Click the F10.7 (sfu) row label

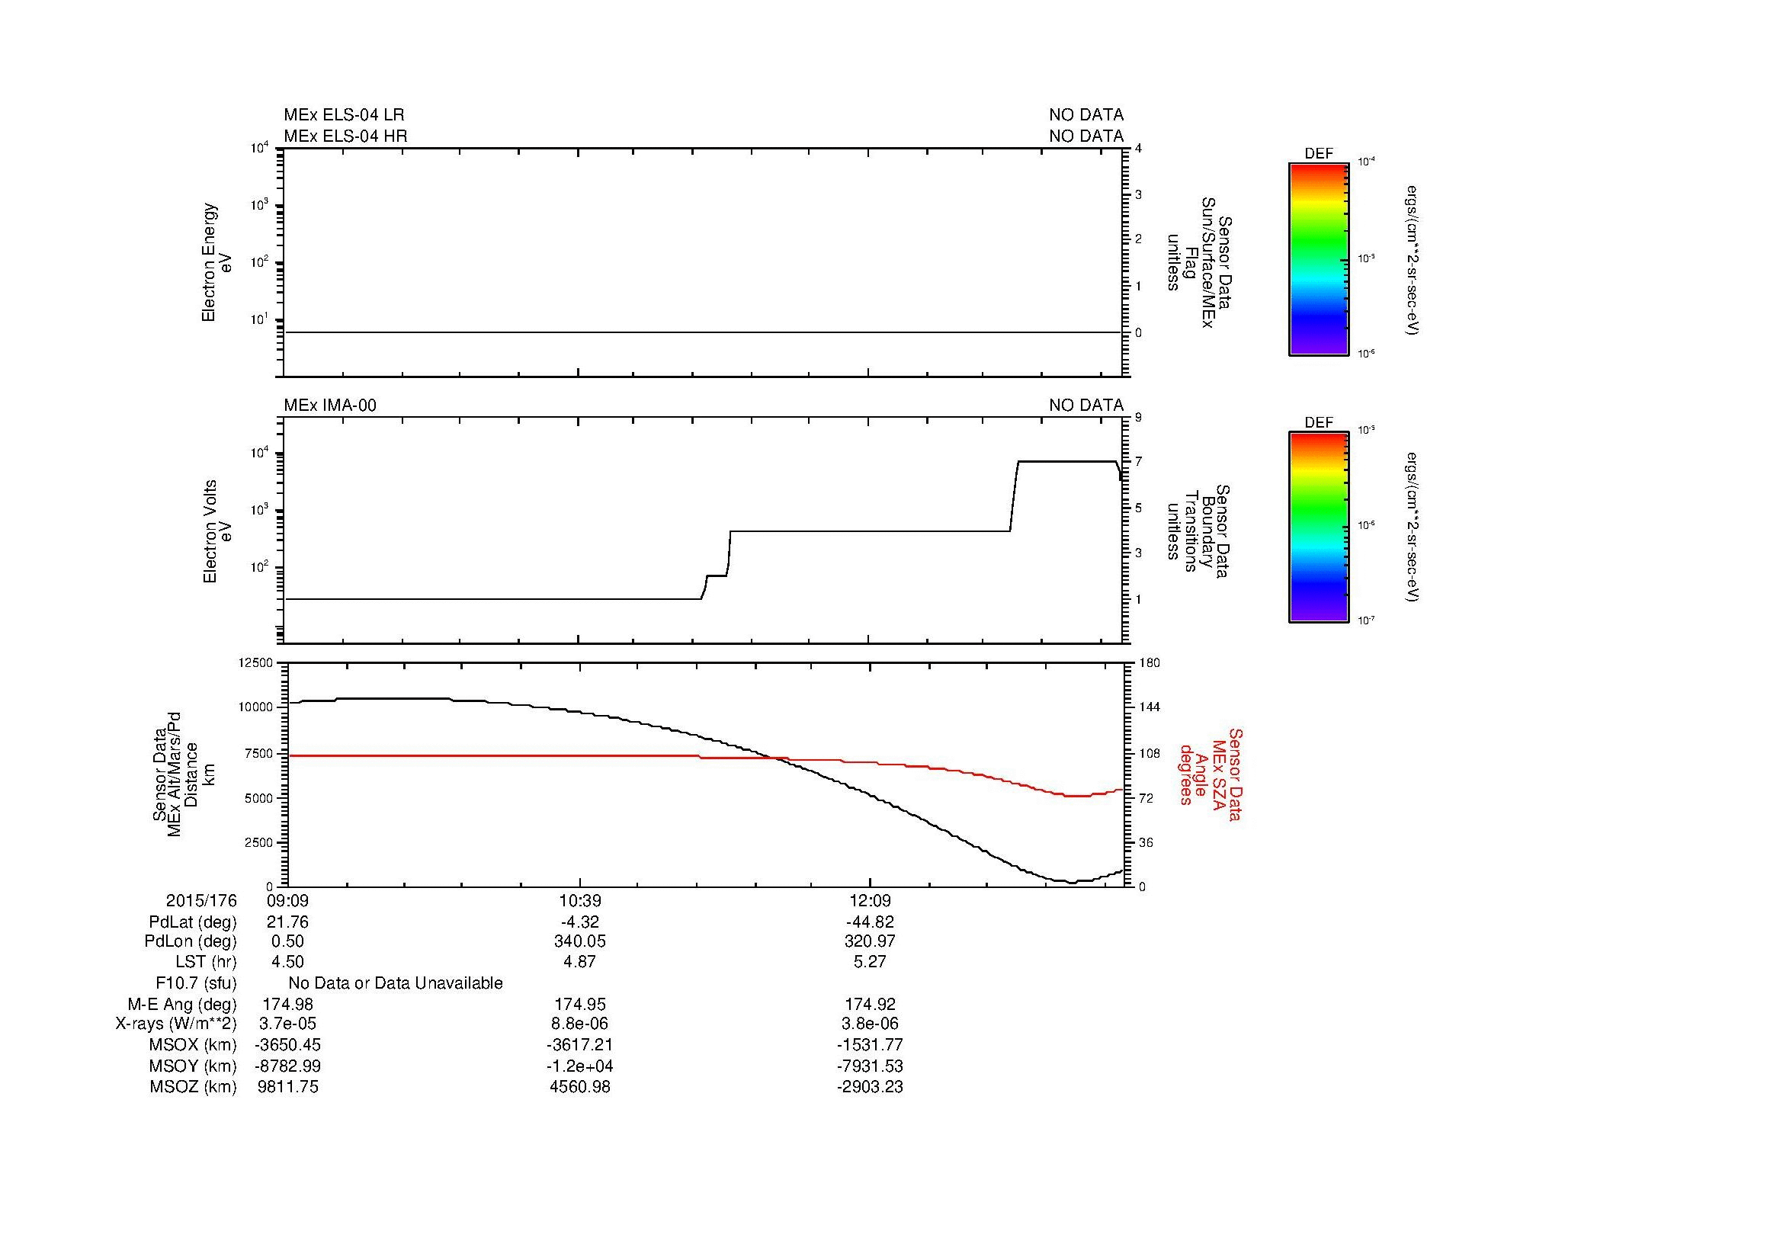[196, 983]
